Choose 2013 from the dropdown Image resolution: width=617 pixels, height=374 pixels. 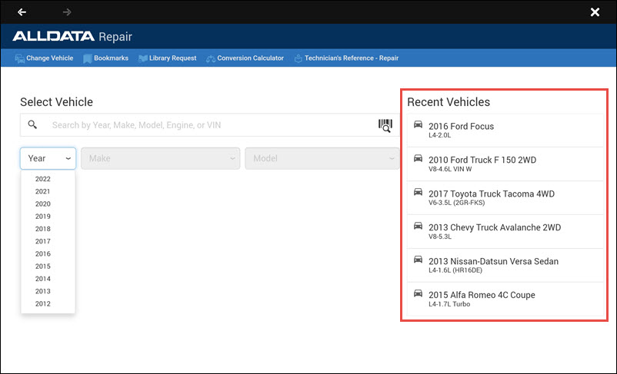[x=43, y=292]
